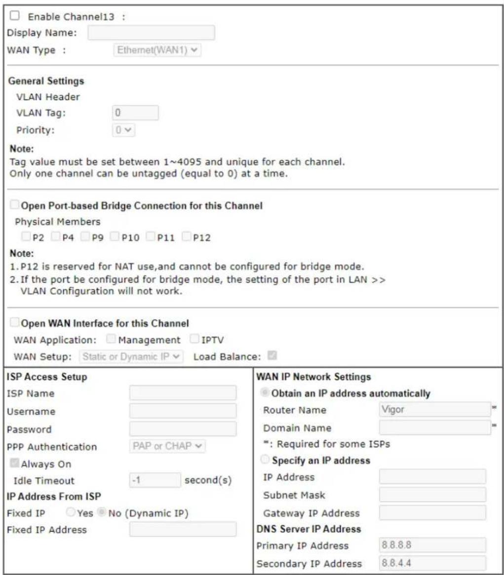Tick the Enable Channel13 checkbox

point(15,15)
